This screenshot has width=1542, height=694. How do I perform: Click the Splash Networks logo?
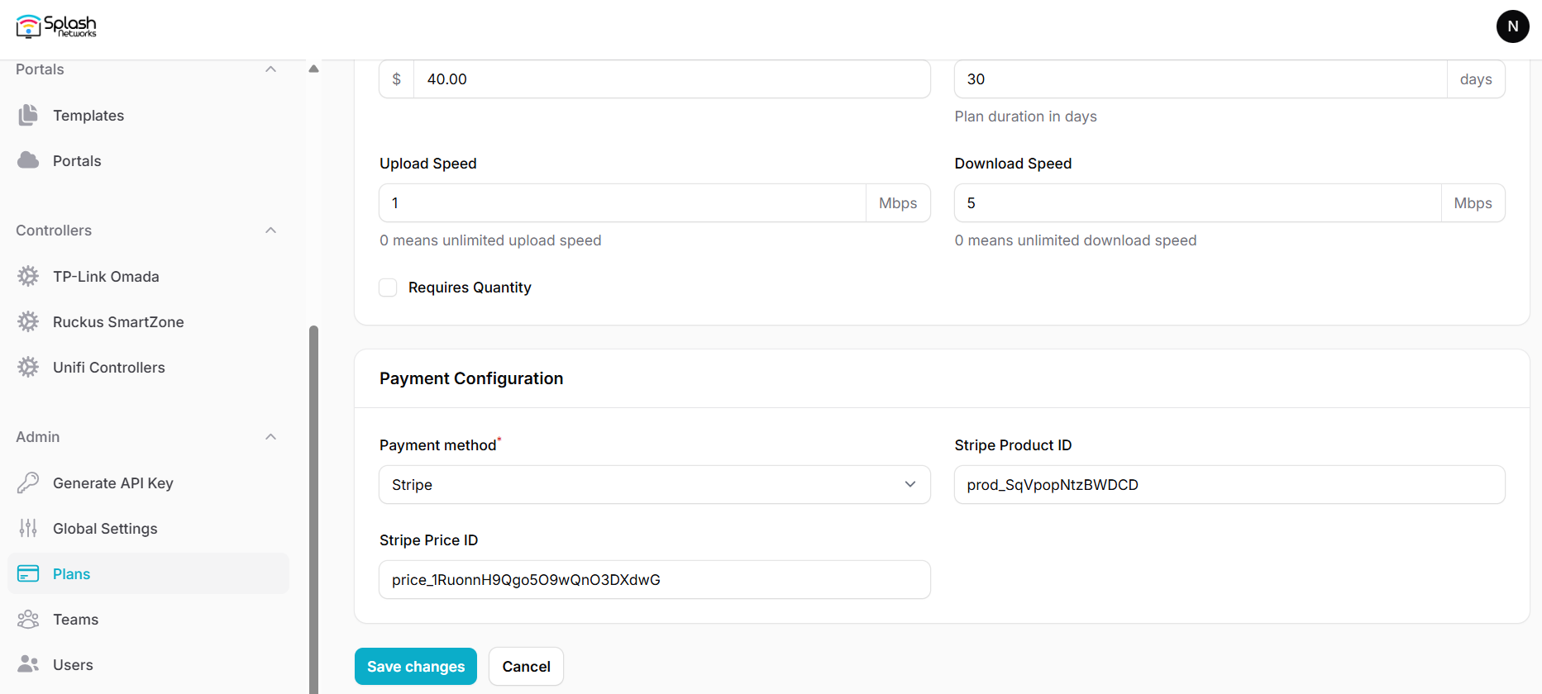pos(56,26)
